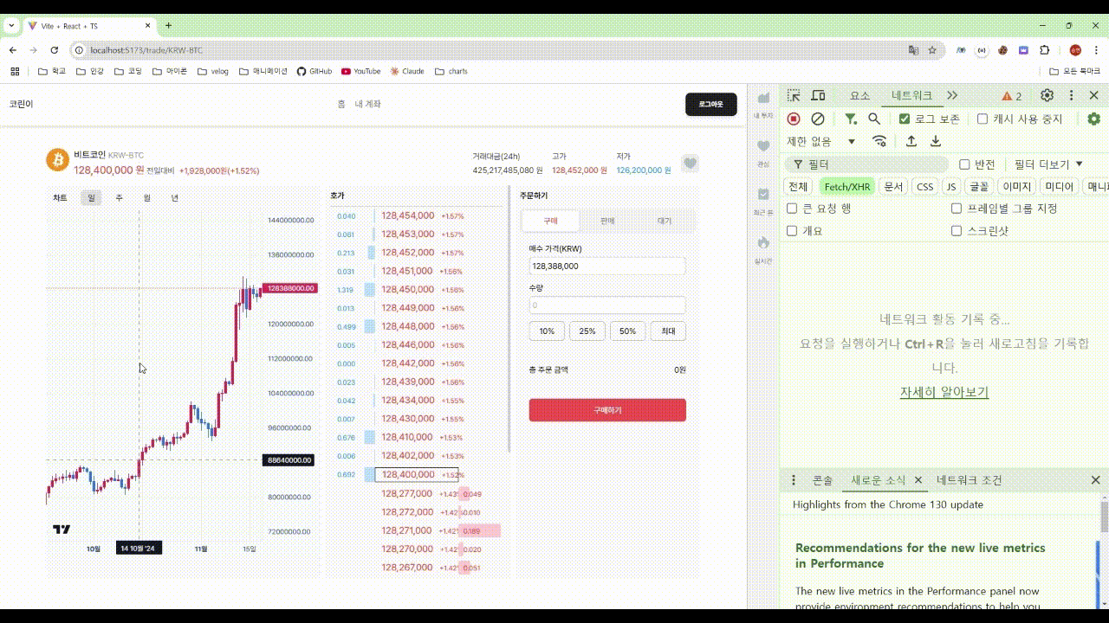Enable the 프레임별 그룹 지정 checkbox
The width and height of the screenshot is (1109, 623).
957,209
